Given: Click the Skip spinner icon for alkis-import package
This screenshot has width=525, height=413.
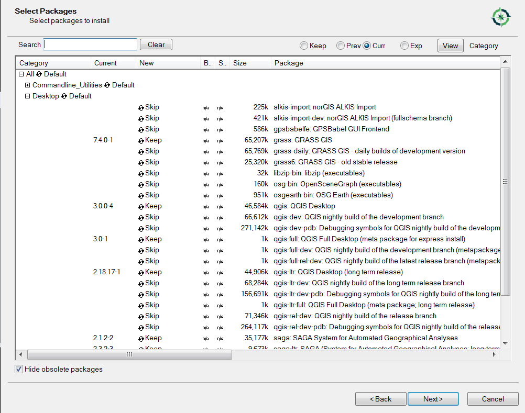Looking at the screenshot, I should [x=141, y=107].
